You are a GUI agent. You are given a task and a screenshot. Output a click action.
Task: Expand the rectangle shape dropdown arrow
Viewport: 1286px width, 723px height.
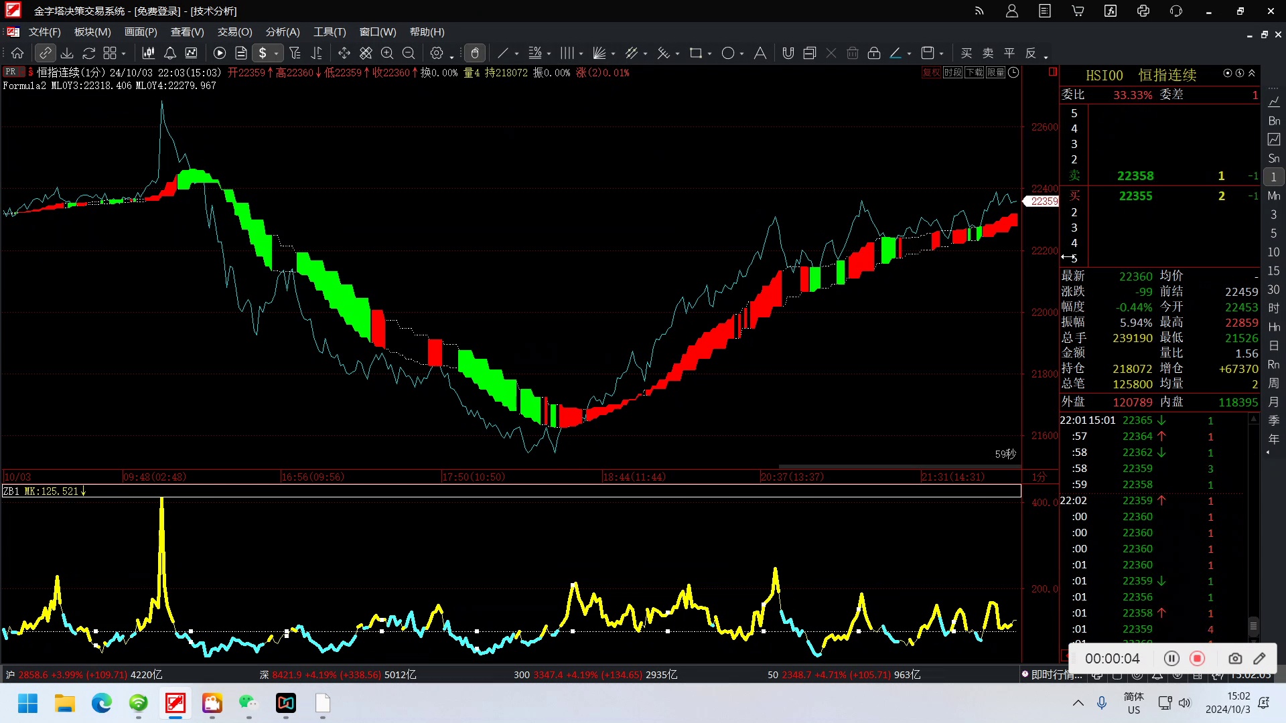tap(709, 54)
